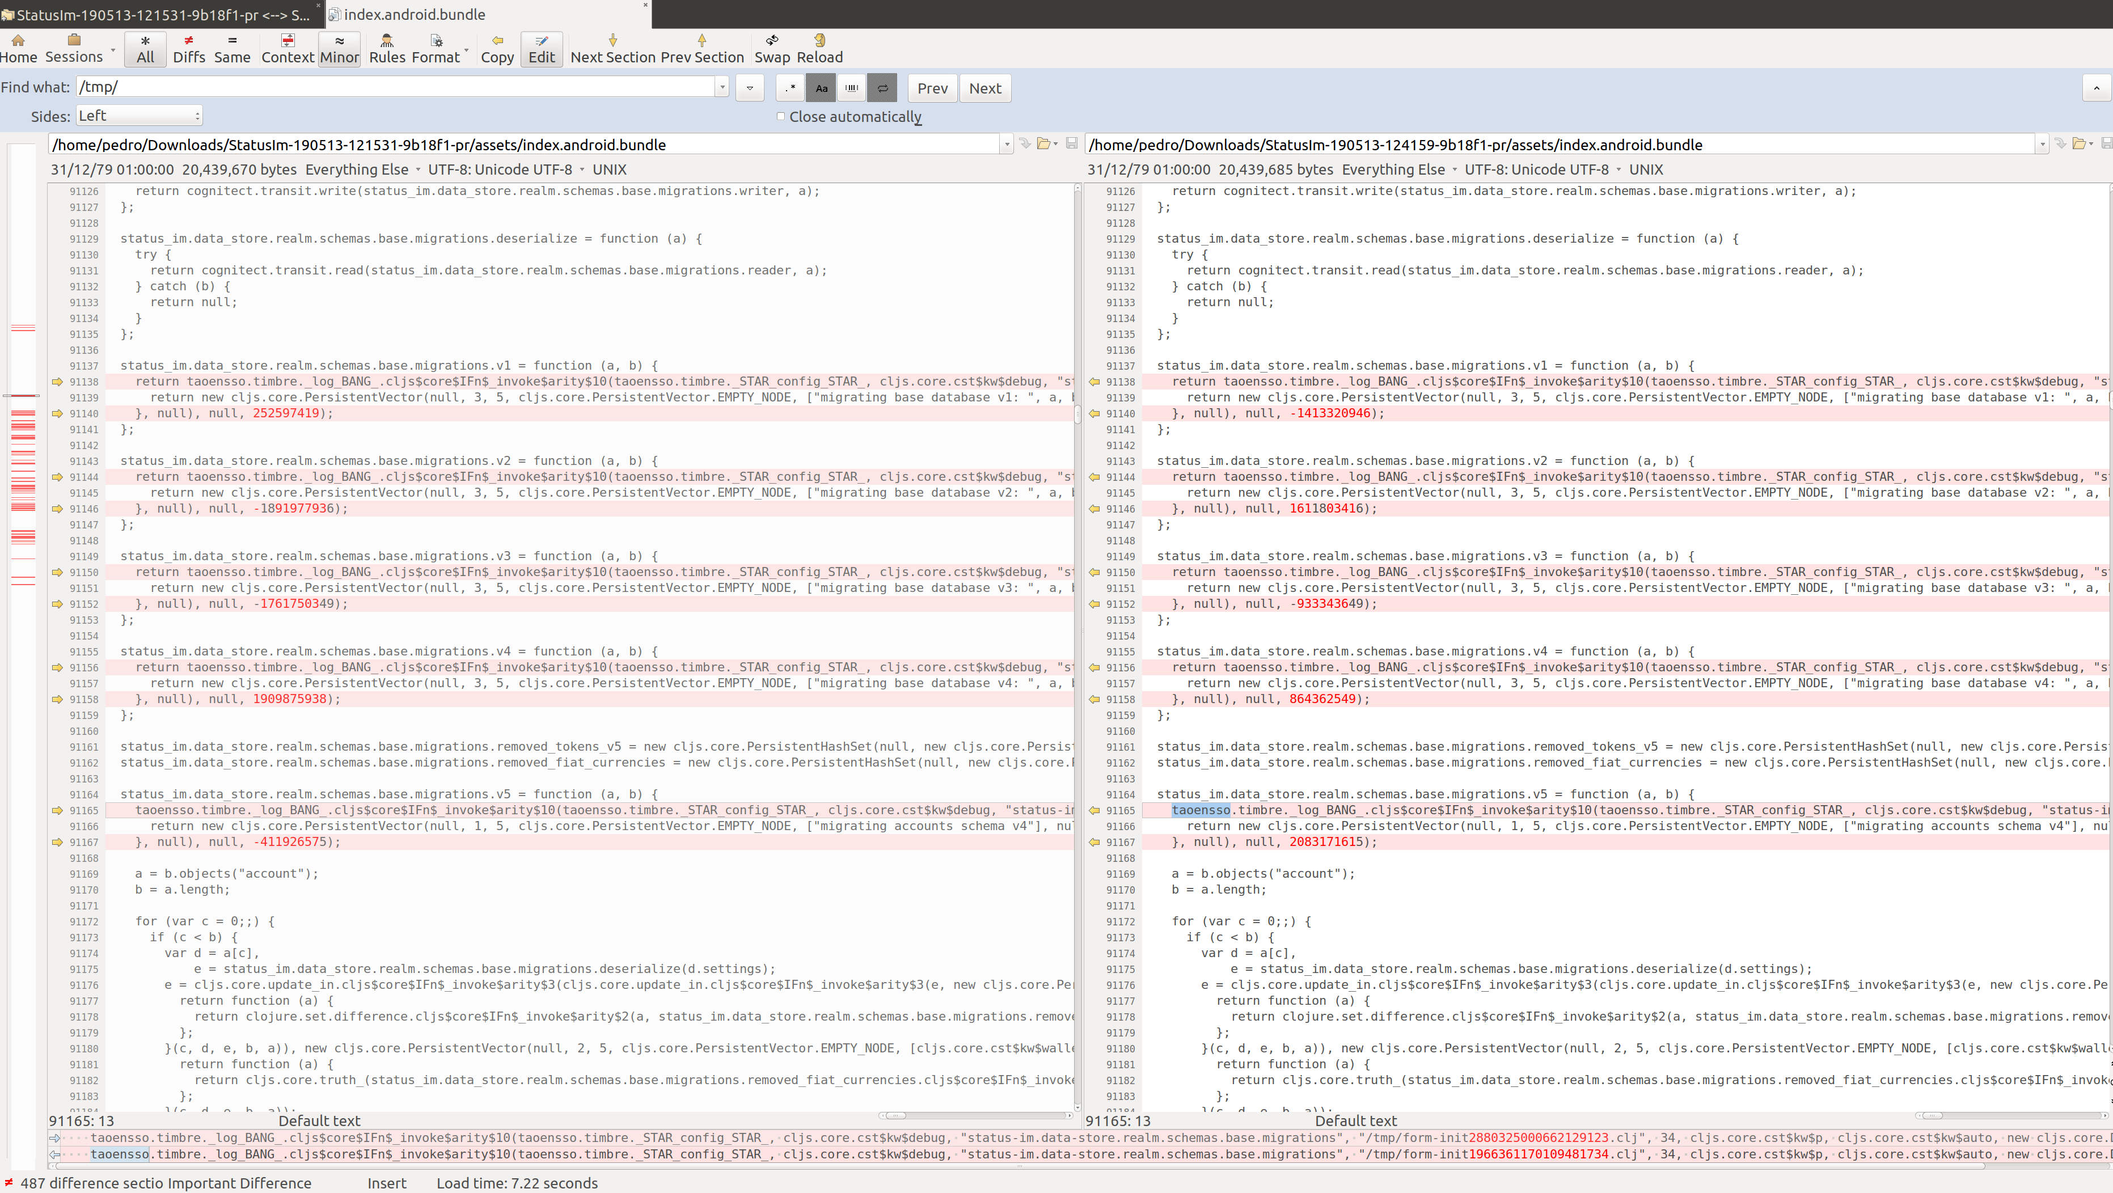Click the left pane horizontal scrollbar
The width and height of the screenshot is (2113, 1193).
tap(975, 1115)
